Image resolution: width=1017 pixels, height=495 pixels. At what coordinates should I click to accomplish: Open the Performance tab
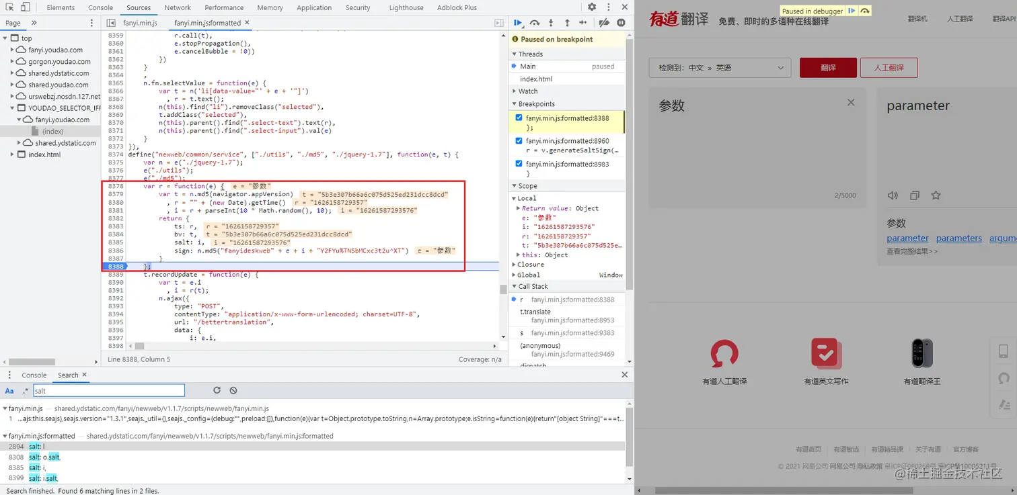(x=224, y=7)
